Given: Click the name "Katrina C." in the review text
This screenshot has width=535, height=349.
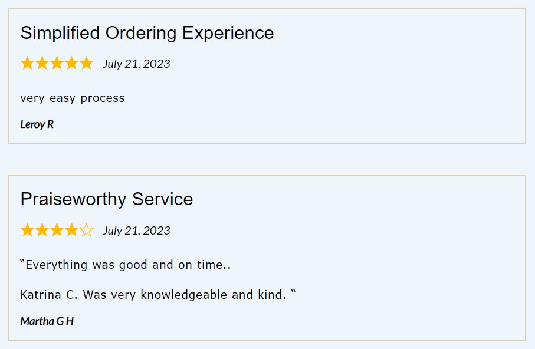Looking at the screenshot, I should point(48,294).
